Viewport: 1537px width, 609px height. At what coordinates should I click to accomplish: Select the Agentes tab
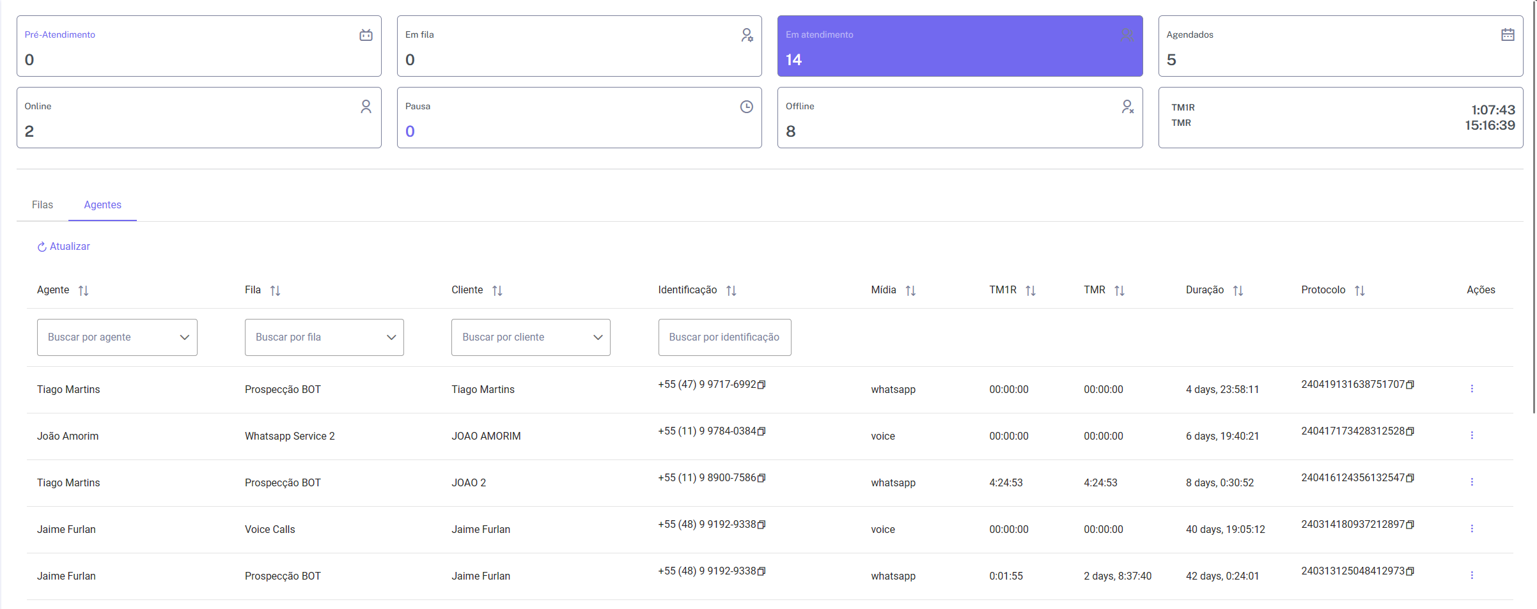[x=102, y=205]
